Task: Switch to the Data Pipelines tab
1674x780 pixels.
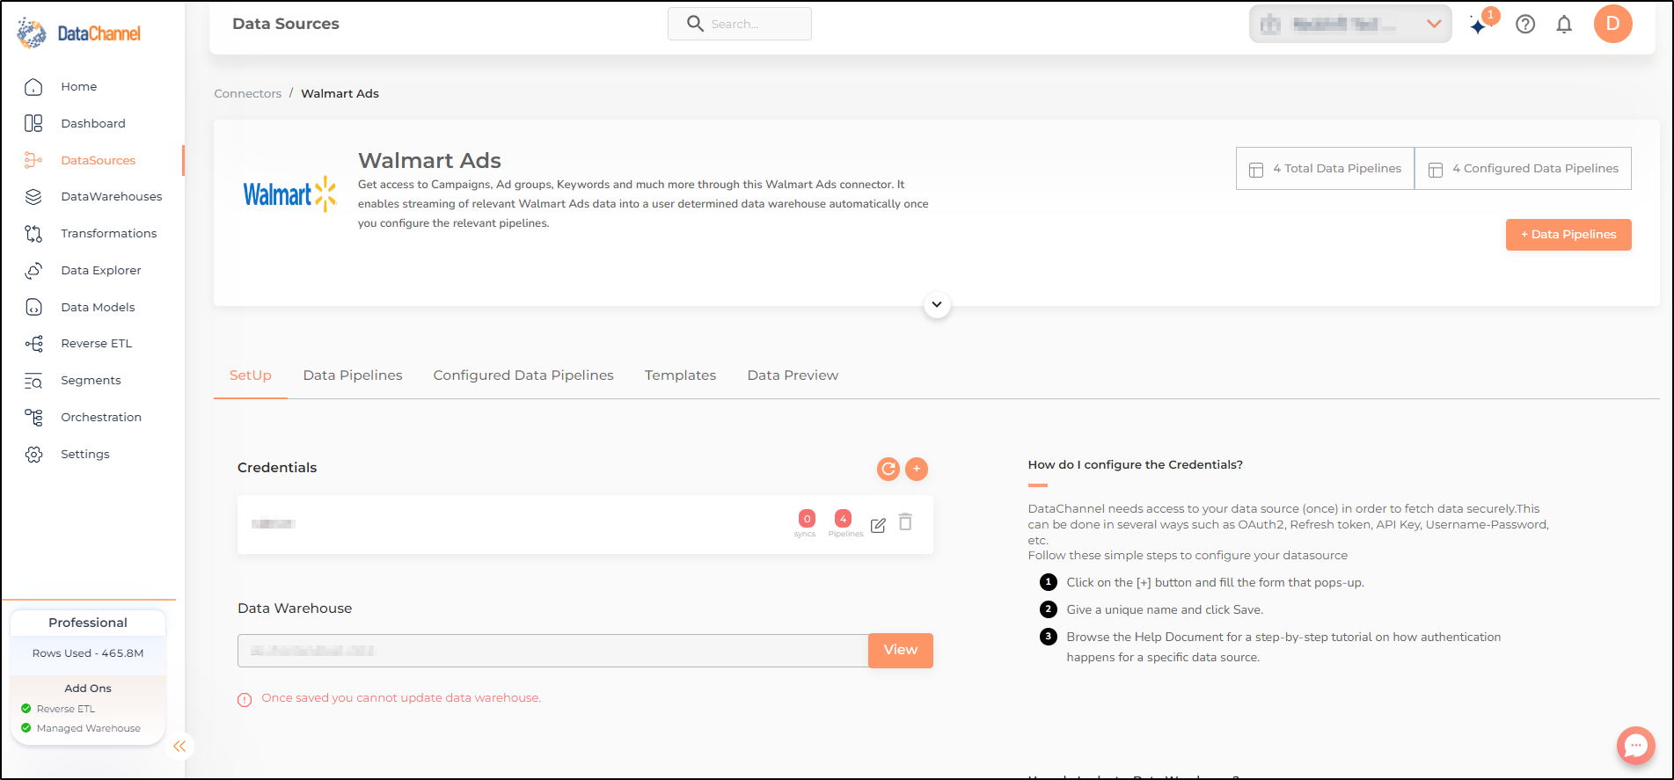Action: point(353,375)
